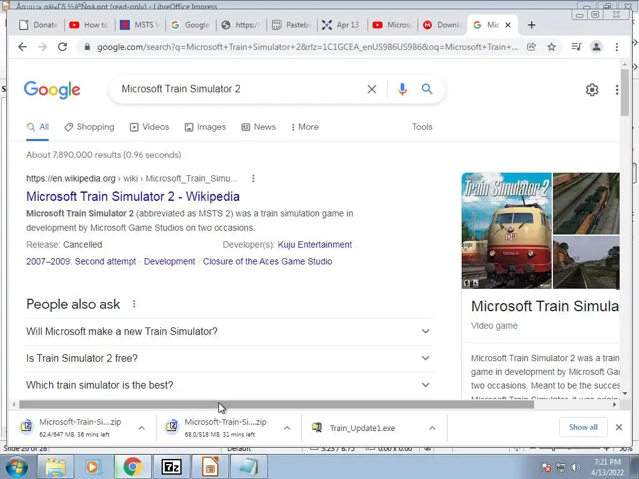This screenshot has height=479, width=639.
Task: Open Microsoft Train Simulator 2 - Wikipedia link
Action: coord(133,196)
